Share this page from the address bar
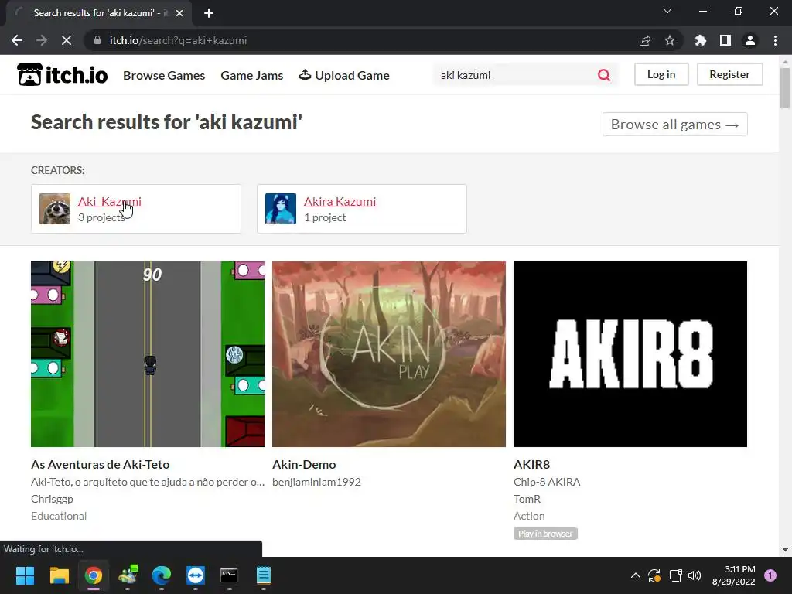 coord(645,40)
